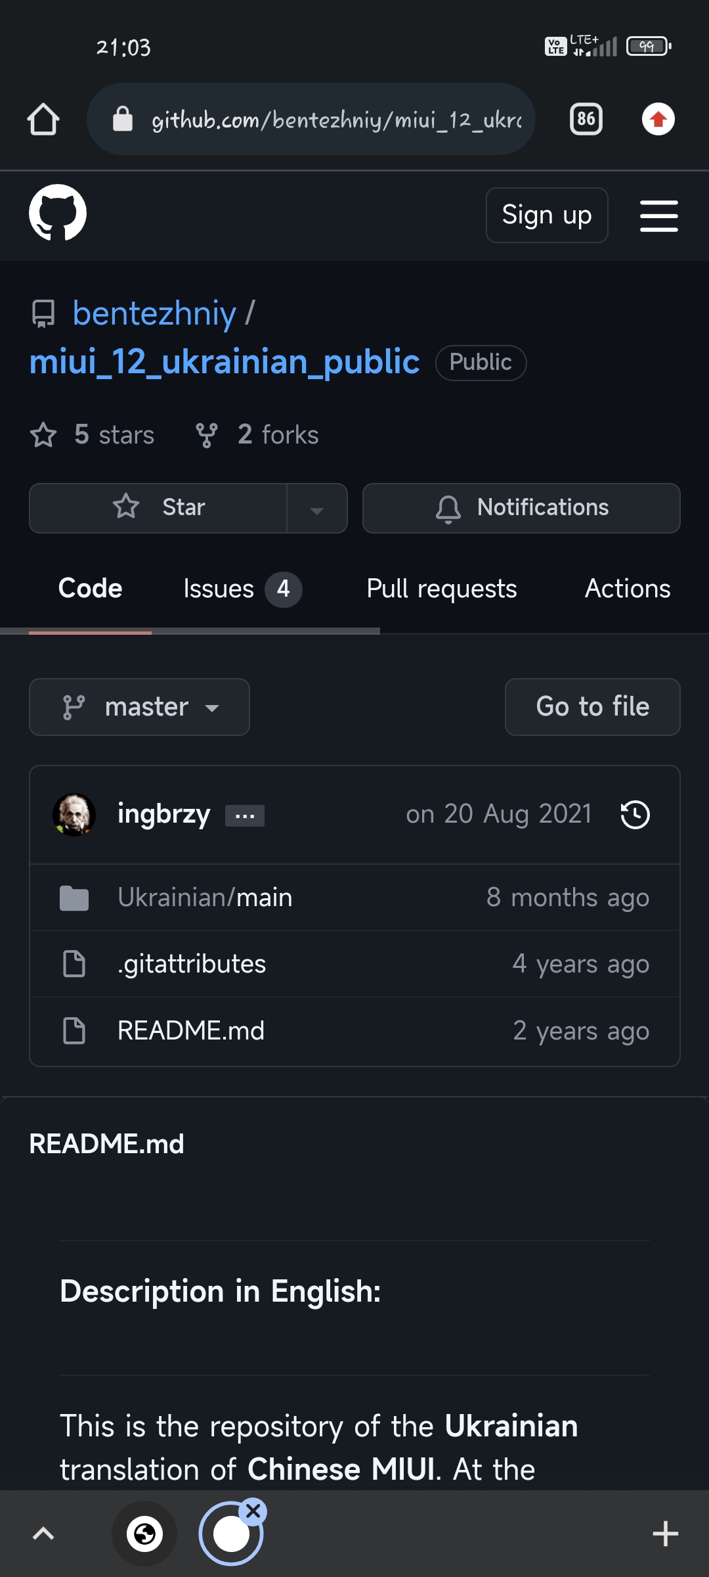Open a new tab with plus icon
This screenshot has width=709, height=1577.
[x=665, y=1534]
